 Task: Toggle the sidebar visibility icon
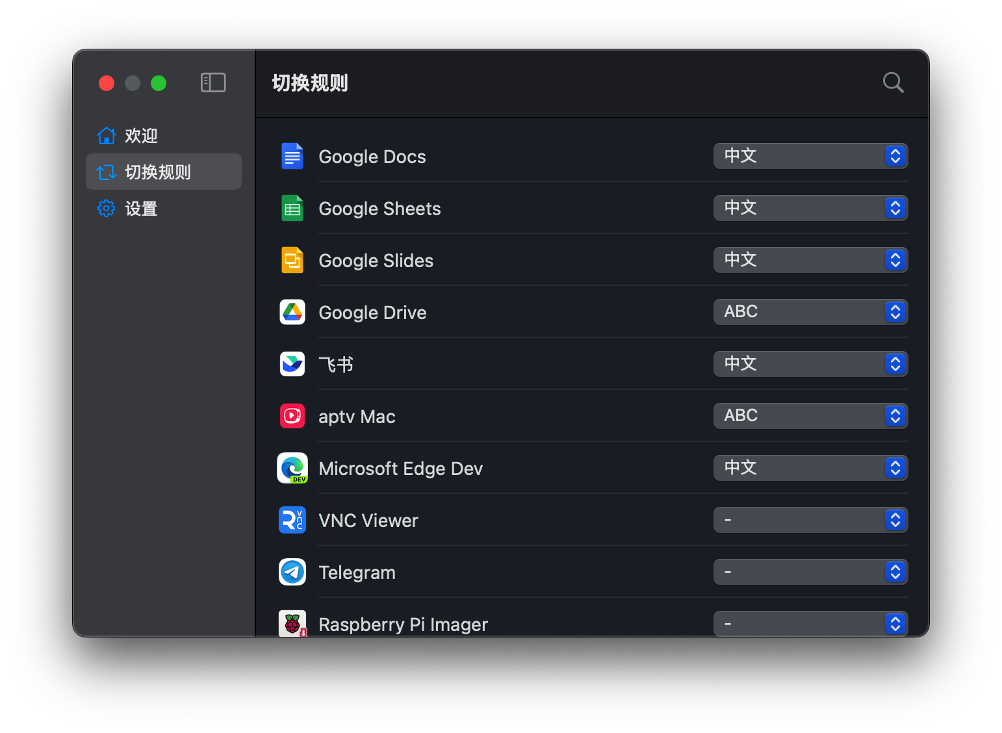pos(213,83)
